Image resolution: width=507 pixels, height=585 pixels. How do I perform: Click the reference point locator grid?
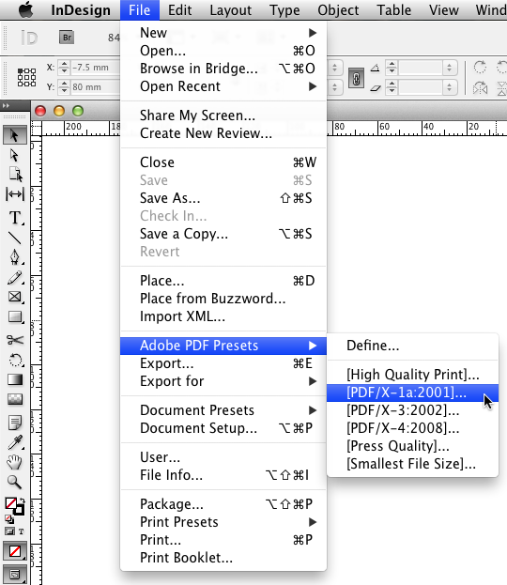coord(27,77)
